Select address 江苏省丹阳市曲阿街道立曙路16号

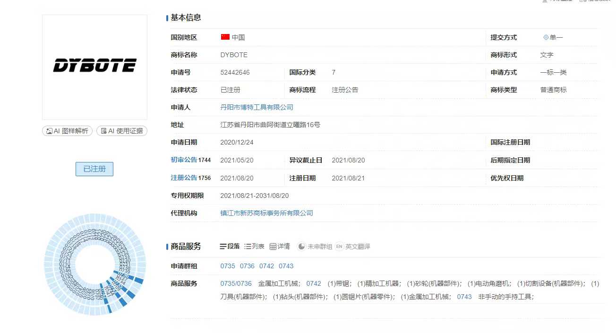(270, 125)
